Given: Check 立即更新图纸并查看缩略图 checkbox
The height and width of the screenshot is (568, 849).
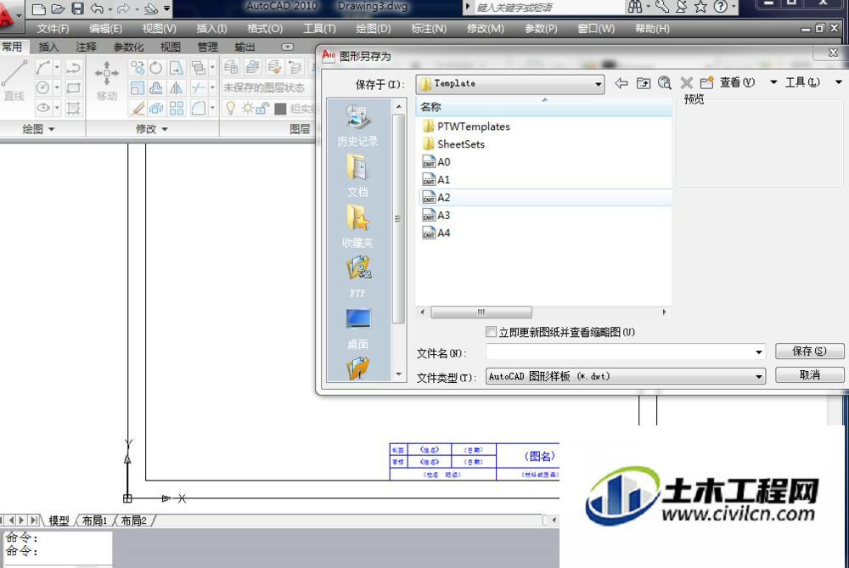Looking at the screenshot, I should point(491,332).
